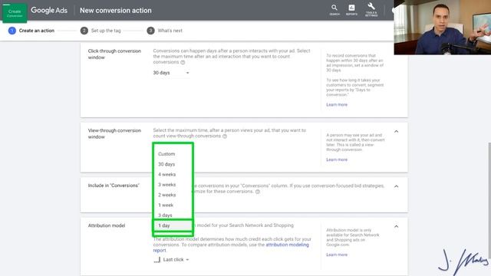Click the 'Include in "Conversions"' label
Image resolution: width=491 pixels, height=276 pixels.
[114, 186]
